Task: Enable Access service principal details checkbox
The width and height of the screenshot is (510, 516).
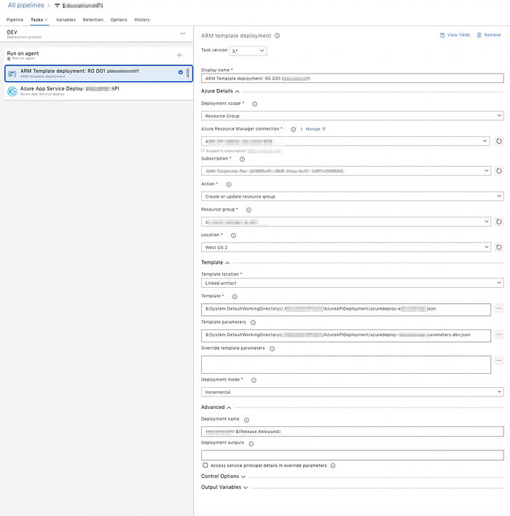Action: point(205,465)
